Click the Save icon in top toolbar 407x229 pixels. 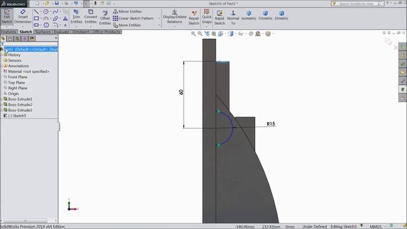coord(57,3)
